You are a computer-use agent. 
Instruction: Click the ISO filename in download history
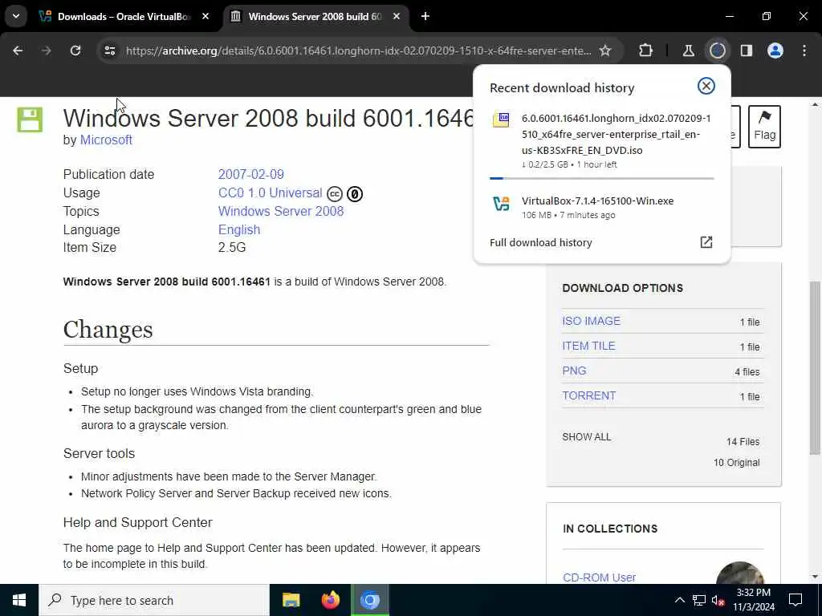pos(616,134)
